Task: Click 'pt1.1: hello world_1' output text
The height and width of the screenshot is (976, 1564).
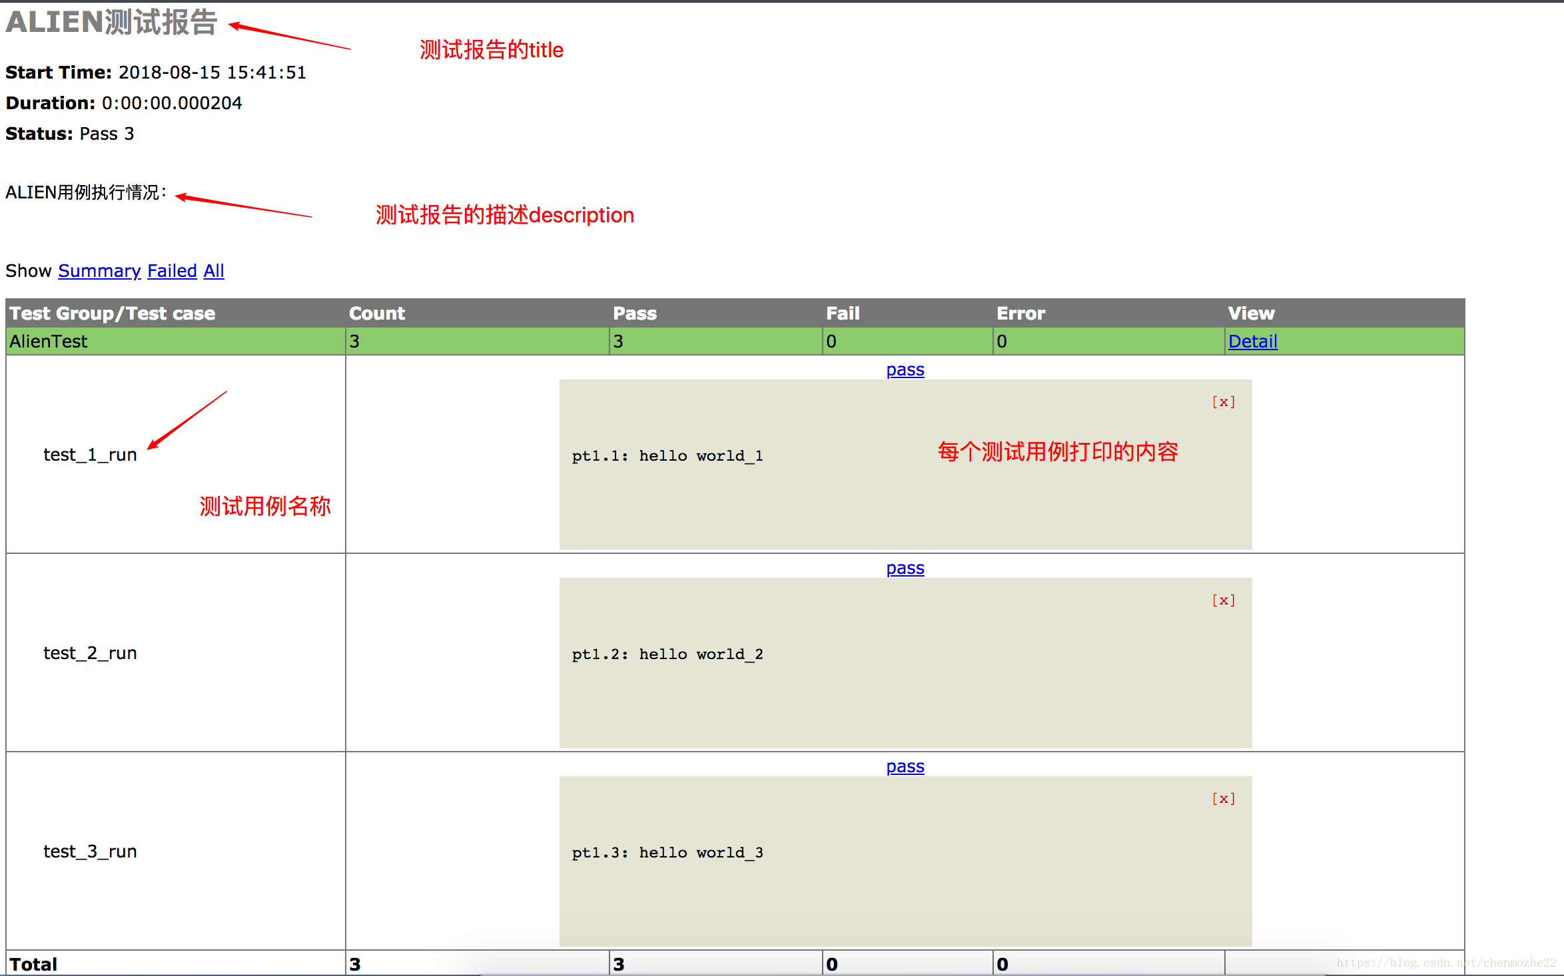Action: (x=667, y=456)
